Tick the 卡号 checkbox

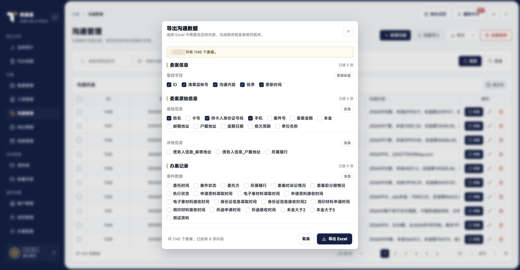pyautogui.click(x=188, y=118)
